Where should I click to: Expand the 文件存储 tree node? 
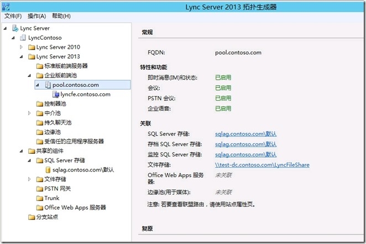point(29,179)
